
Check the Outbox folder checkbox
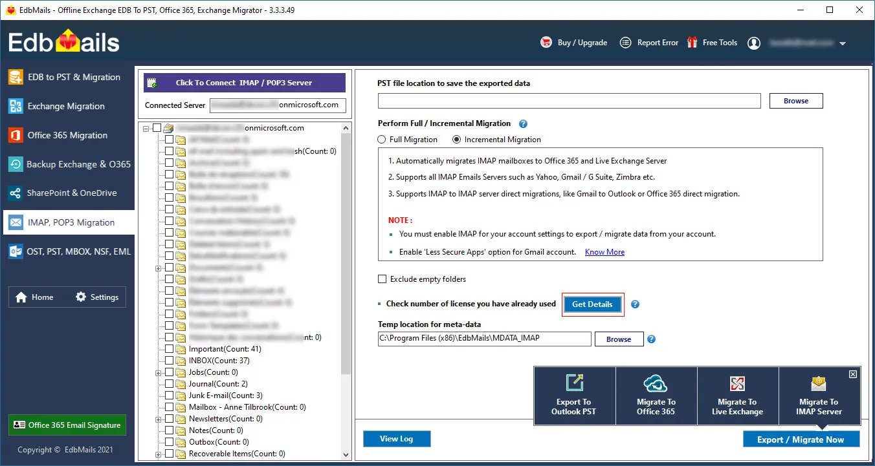169,442
